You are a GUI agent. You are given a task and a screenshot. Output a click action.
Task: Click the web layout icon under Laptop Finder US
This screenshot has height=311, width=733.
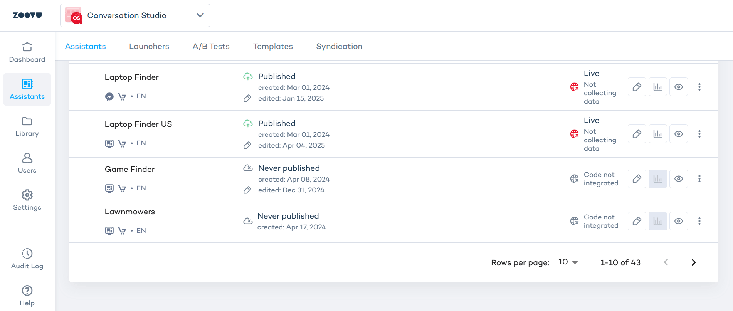pyautogui.click(x=109, y=143)
